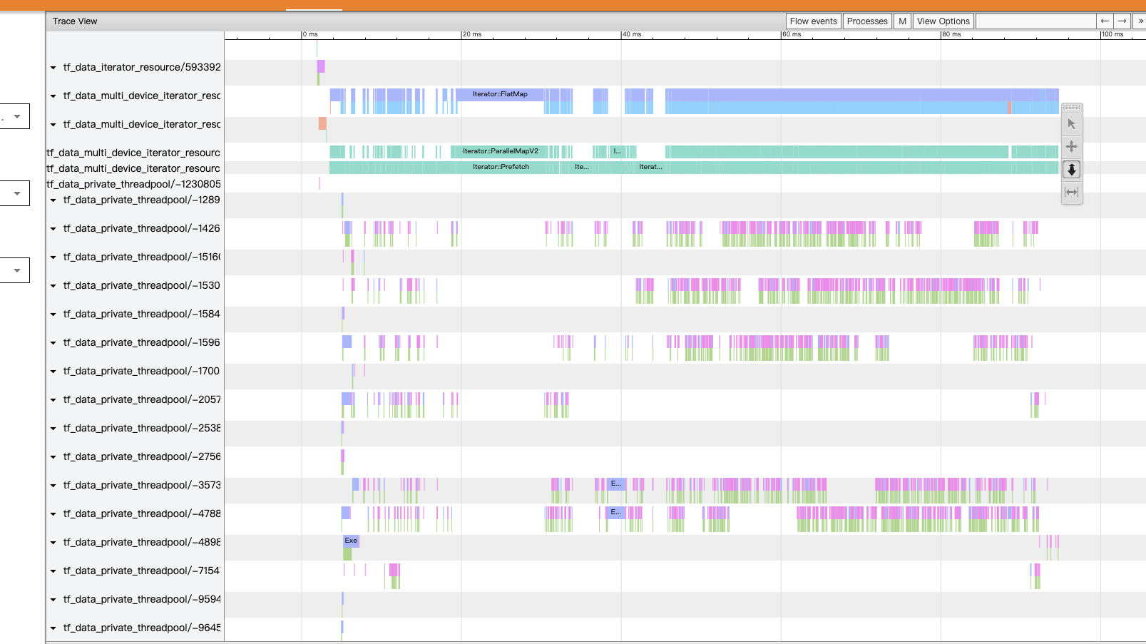Go to next search result arrow
Viewport: 1146px width, 644px height.
(1122, 21)
